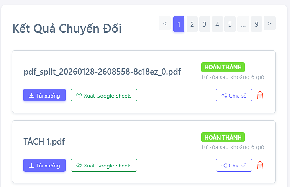Delete the pdf_split file with trash icon
The image size is (290, 187).
260,95
